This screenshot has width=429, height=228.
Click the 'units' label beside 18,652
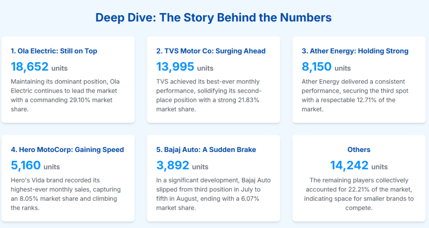click(59, 68)
